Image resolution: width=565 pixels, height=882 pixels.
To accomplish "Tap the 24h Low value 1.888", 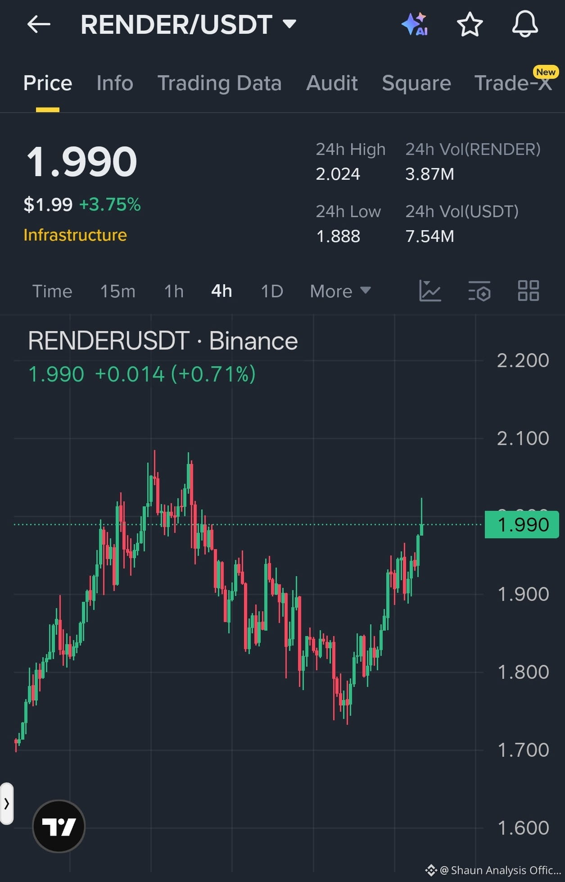I will point(338,236).
